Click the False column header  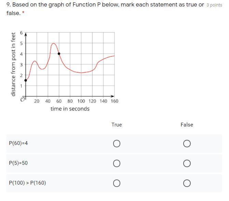(187, 125)
